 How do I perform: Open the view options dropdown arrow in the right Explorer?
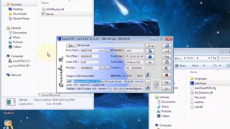[220, 66]
